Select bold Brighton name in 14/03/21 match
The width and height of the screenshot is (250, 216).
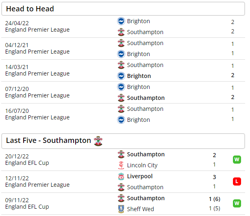pos(139,76)
